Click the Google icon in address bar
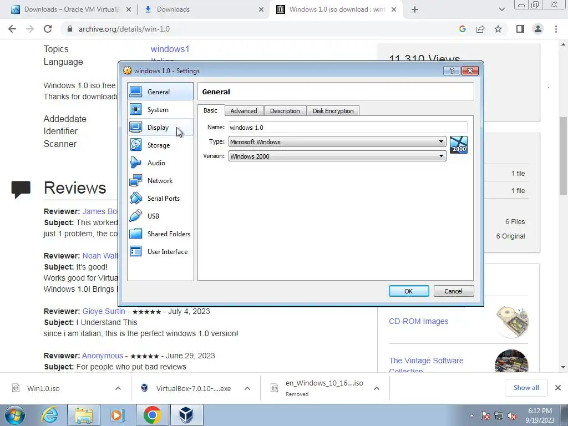This screenshot has height=426, width=568. click(462, 29)
